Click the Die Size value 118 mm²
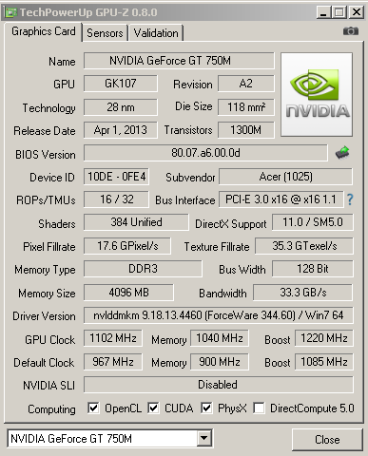The width and height of the screenshot is (368, 456). pyautogui.click(x=246, y=107)
